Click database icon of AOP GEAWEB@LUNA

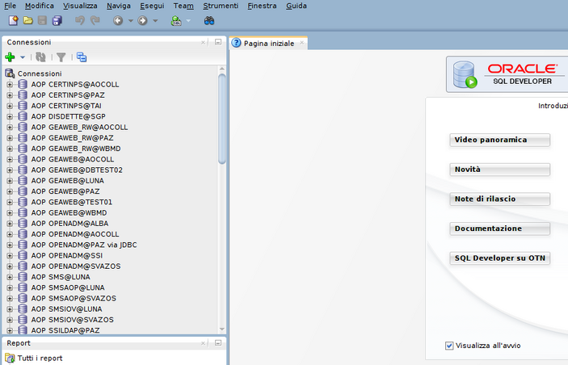tap(23, 181)
